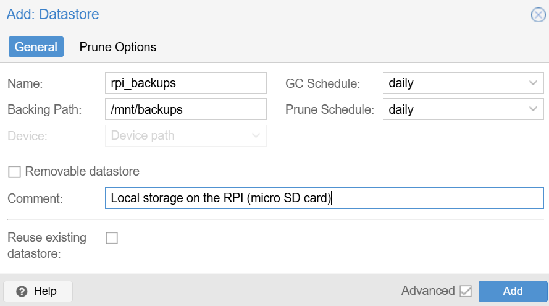Image resolution: width=549 pixels, height=306 pixels.
Task: Click the Comment text field
Action: pos(324,198)
